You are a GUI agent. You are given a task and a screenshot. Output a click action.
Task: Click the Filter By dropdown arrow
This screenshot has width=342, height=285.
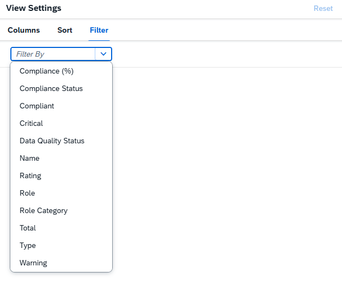pyautogui.click(x=103, y=54)
